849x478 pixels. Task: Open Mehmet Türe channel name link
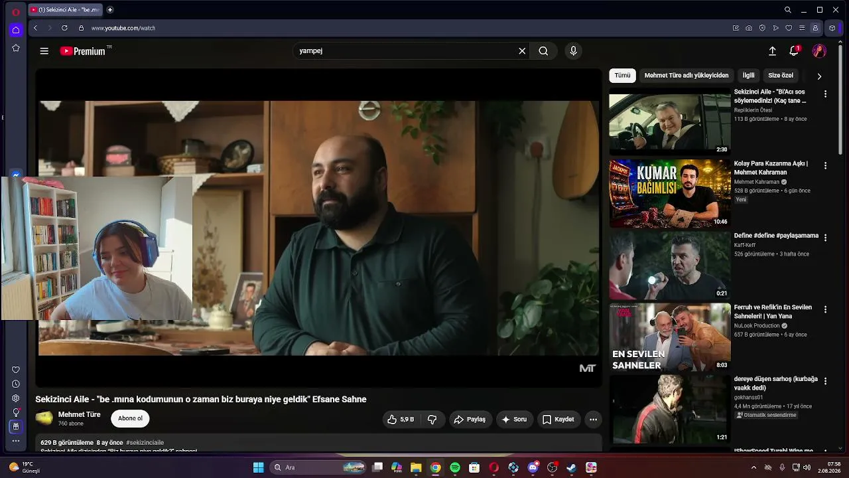point(80,415)
